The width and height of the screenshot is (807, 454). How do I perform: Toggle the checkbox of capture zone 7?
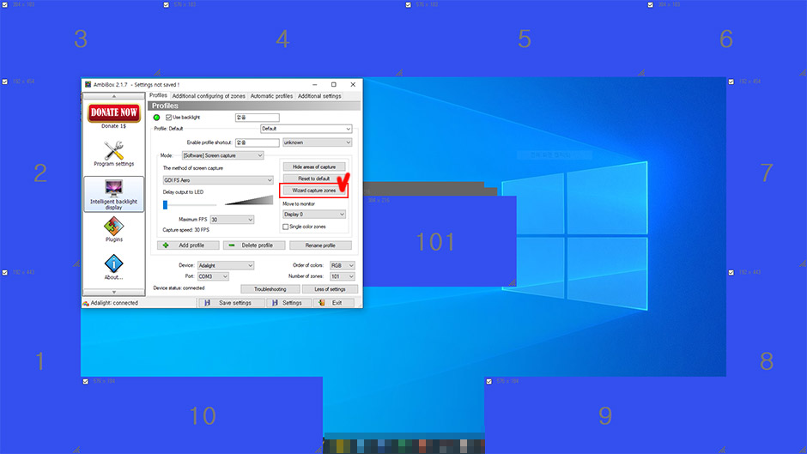(731, 82)
